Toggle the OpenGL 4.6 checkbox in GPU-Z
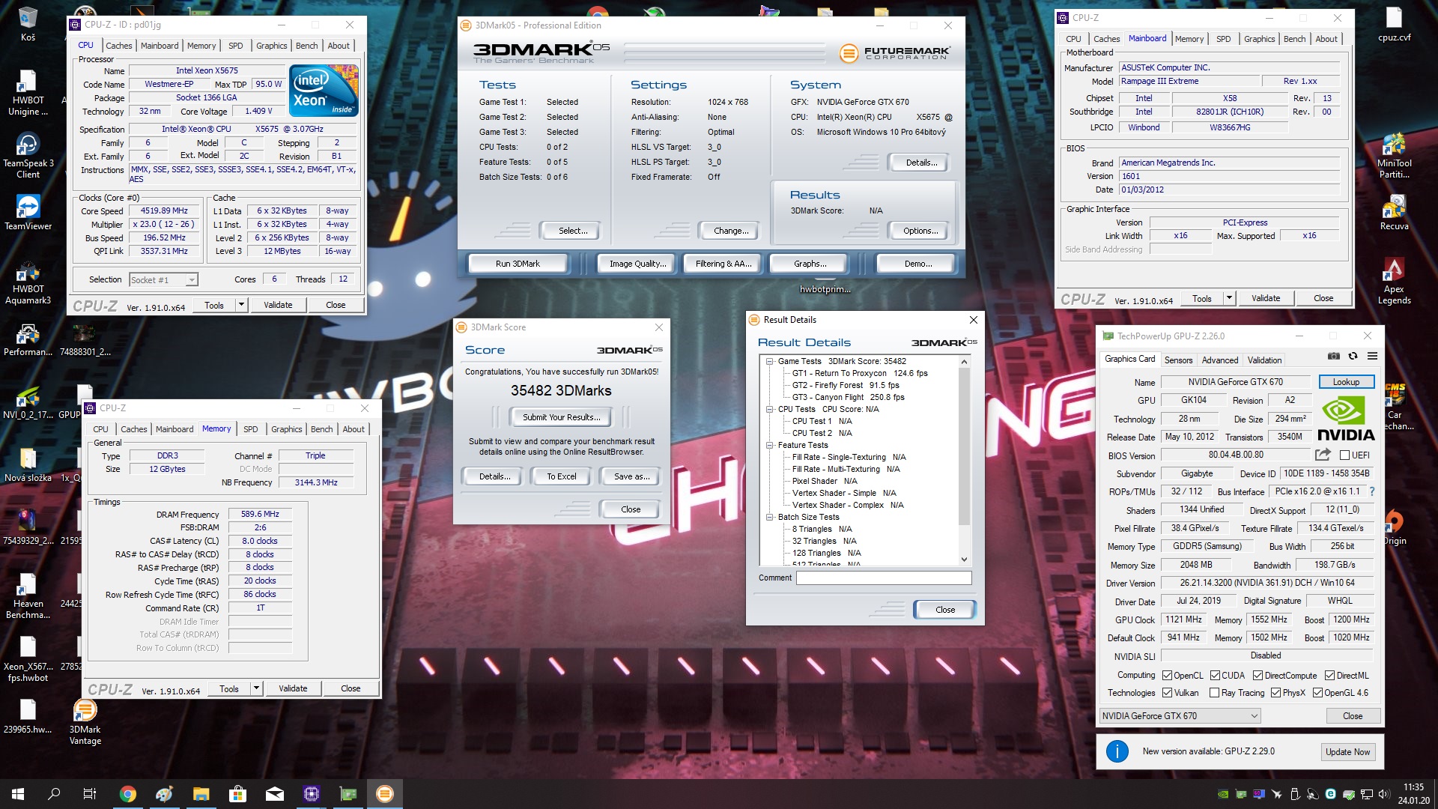This screenshot has width=1438, height=809. click(1317, 693)
